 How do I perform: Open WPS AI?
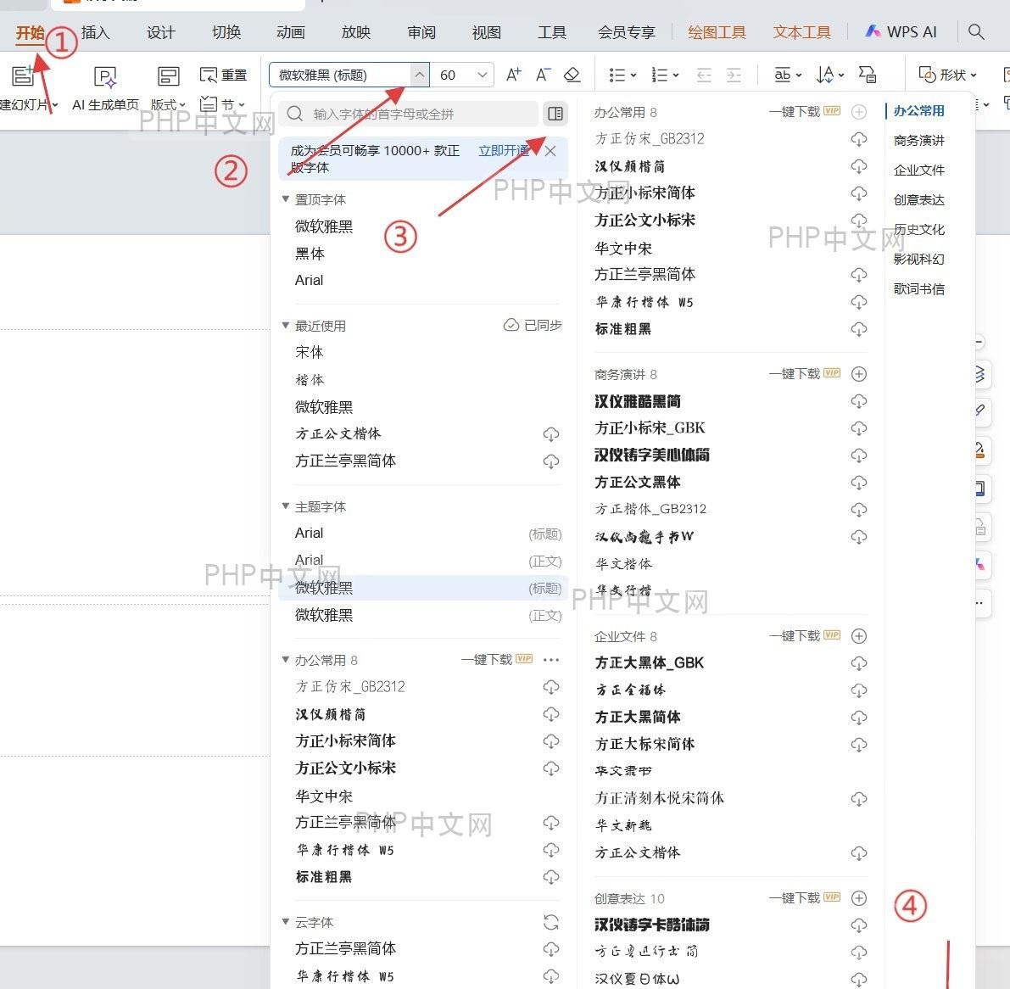901,31
